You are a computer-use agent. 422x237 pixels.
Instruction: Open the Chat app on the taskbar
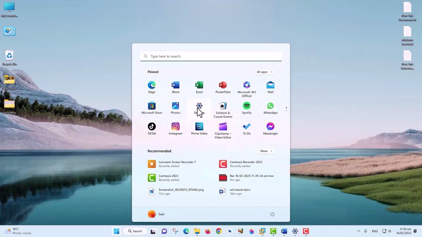(x=164, y=231)
